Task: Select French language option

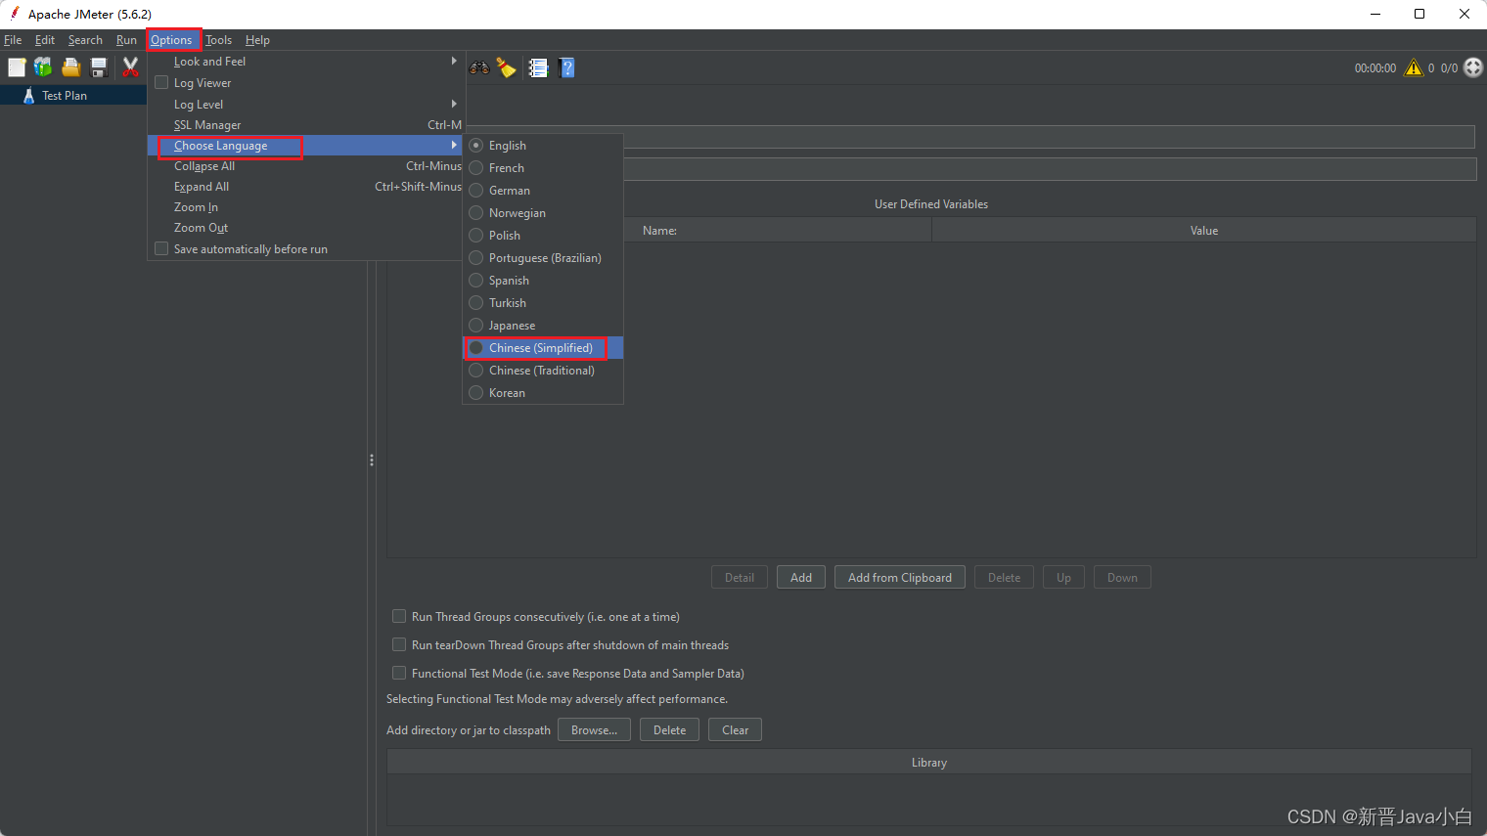Action: [x=543, y=168]
